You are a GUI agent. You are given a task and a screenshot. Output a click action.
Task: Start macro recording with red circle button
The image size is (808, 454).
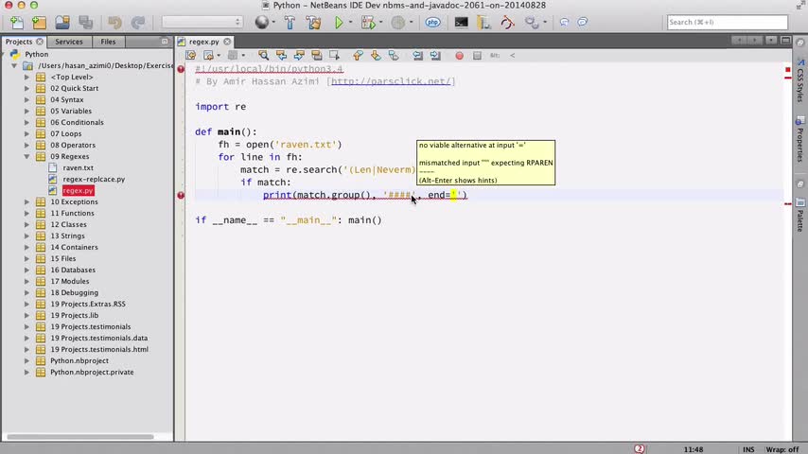point(459,55)
